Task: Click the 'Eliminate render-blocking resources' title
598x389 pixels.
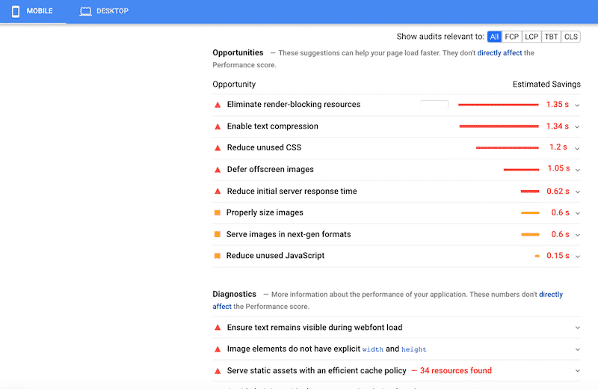Action: tap(294, 105)
